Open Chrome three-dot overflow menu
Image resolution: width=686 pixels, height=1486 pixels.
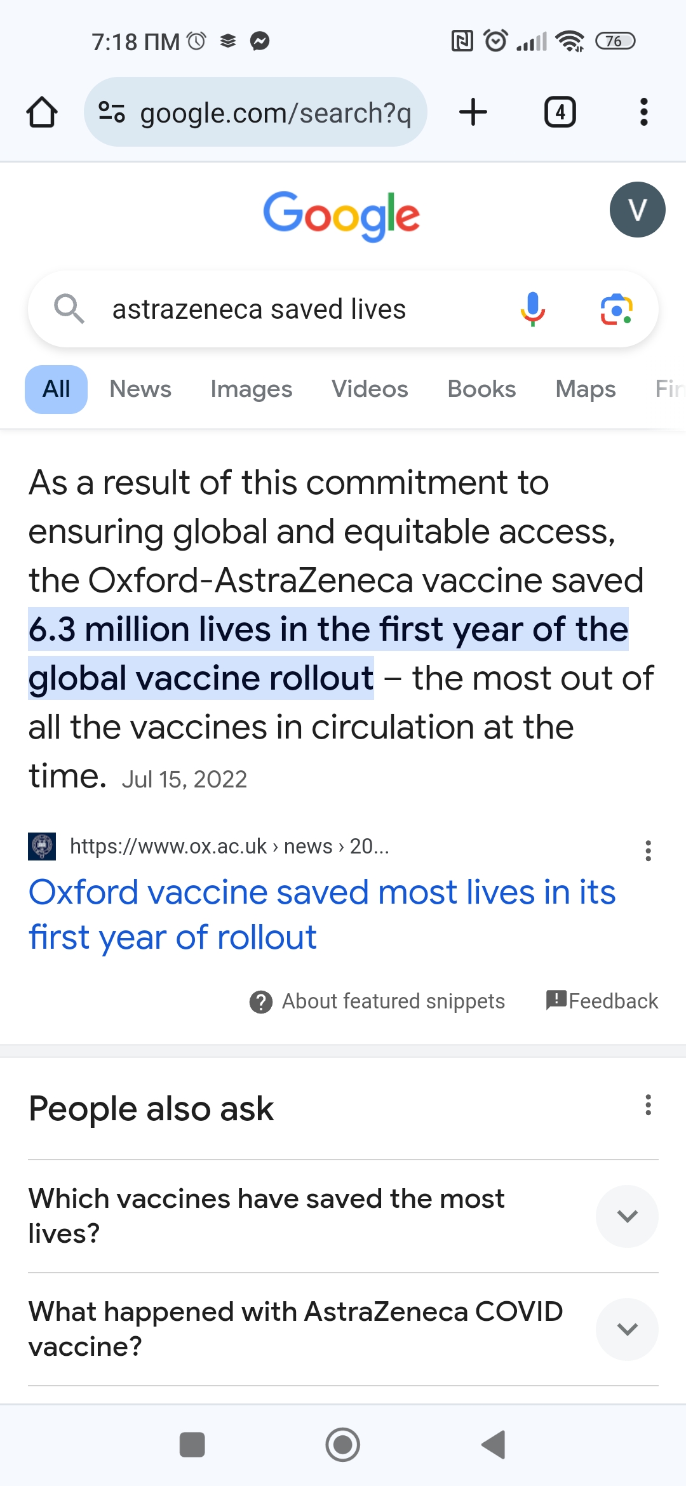pyautogui.click(x=643, y=112)
